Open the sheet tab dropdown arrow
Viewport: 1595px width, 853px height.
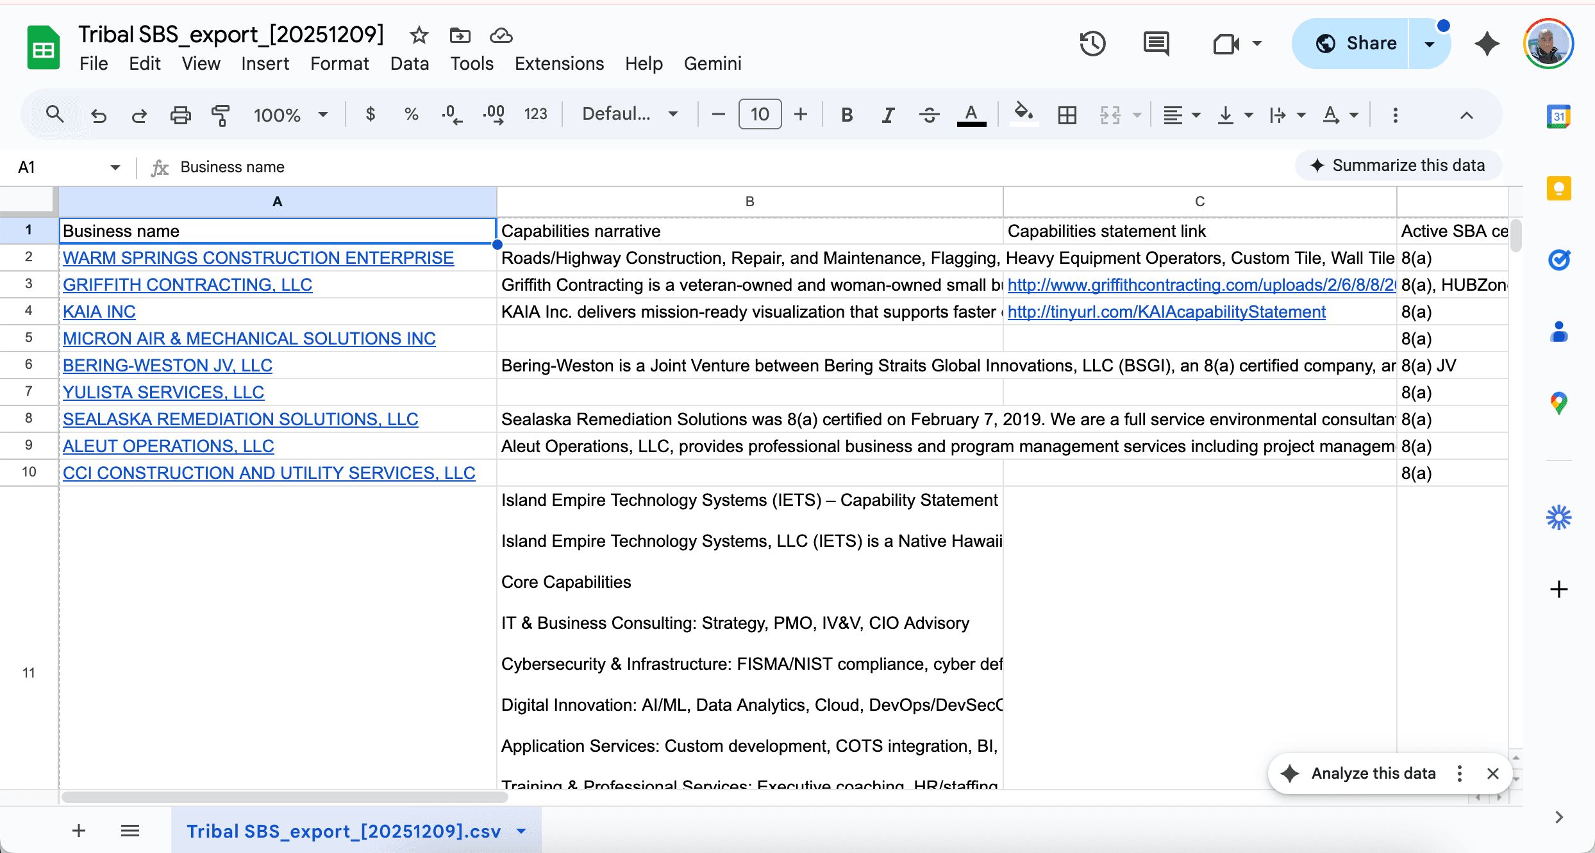pyautogui.click(x=521, y=831)
